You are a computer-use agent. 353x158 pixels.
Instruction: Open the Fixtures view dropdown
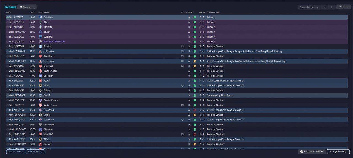(27, 7)
